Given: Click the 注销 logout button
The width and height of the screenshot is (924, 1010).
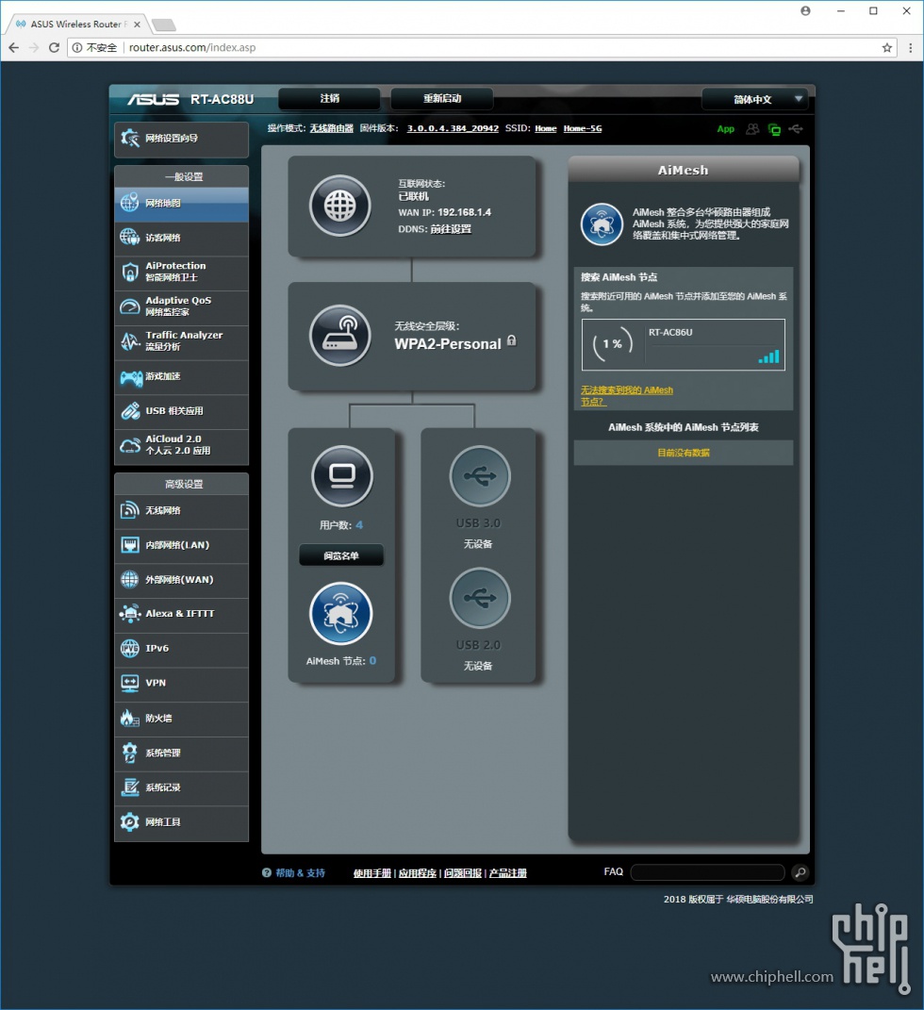Looking at the screenshot, I should [329, 99].
